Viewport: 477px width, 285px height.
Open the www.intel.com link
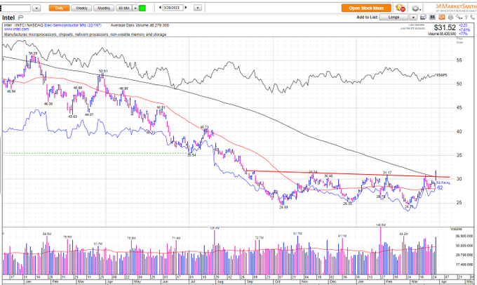coord(16,29)
